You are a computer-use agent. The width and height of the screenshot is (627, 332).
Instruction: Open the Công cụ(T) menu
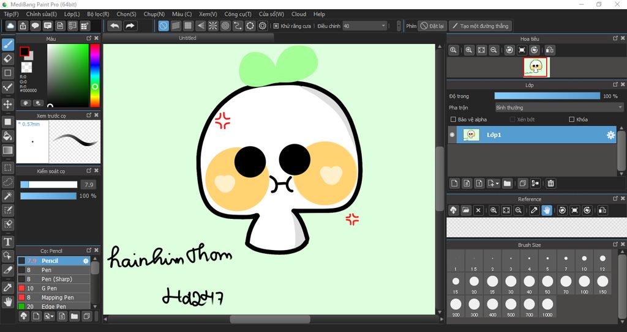click(x=238, y=14)
